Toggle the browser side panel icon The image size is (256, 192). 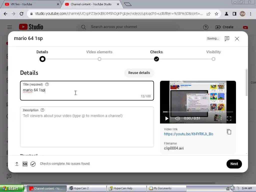[234, 14]
